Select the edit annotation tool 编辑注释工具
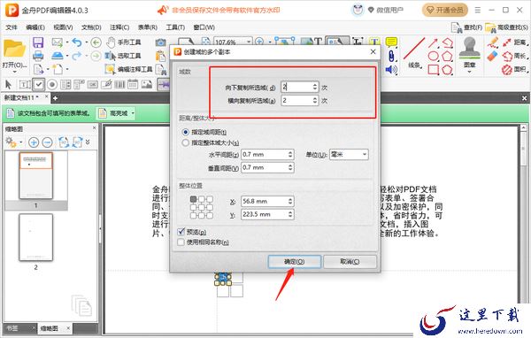 point(129,69)
